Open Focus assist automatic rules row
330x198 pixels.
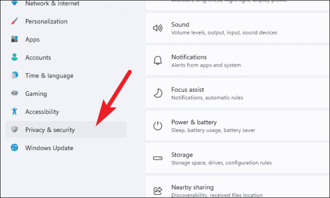[x=237, y=93]
